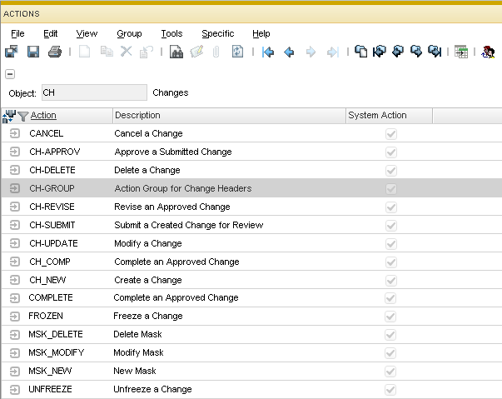Click the binoculars Find icon
Screen dimensions: 502x399
[x=176, y=52]
